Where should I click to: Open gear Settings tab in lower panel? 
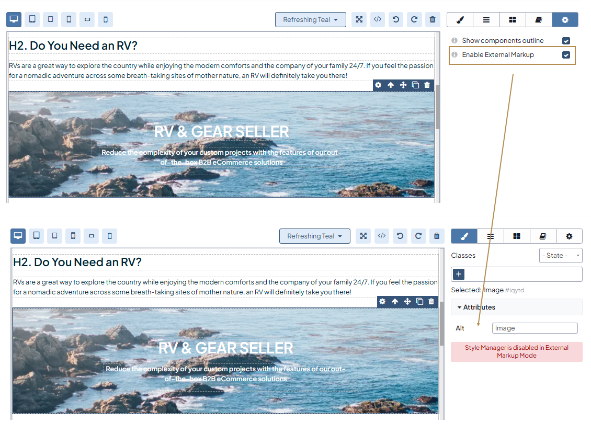coord(569,236)
